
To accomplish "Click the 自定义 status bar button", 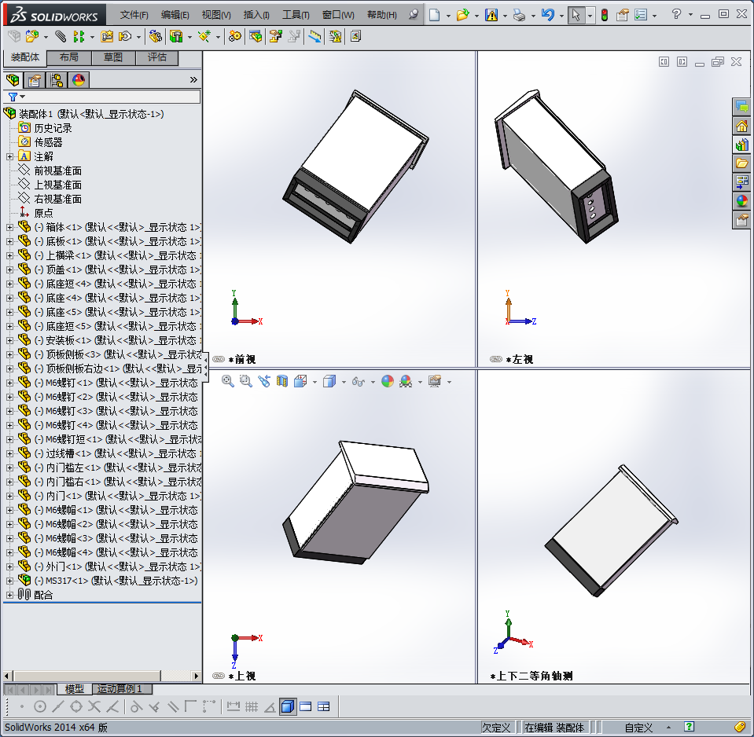I will coord(638,728).
